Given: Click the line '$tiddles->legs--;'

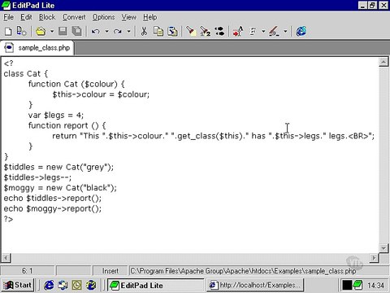Looking at the screenshot, I should pyautogui.click(x=37, y=177).
